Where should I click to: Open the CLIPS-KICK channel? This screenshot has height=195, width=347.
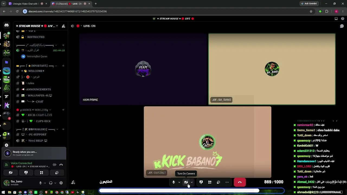(x=40, y=121)
